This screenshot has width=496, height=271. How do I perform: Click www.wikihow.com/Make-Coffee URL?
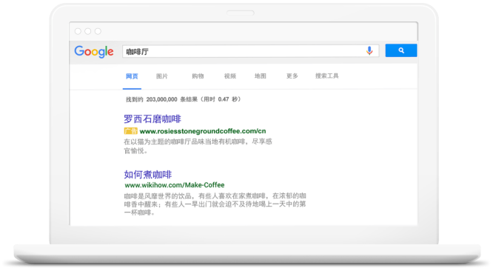175,185
